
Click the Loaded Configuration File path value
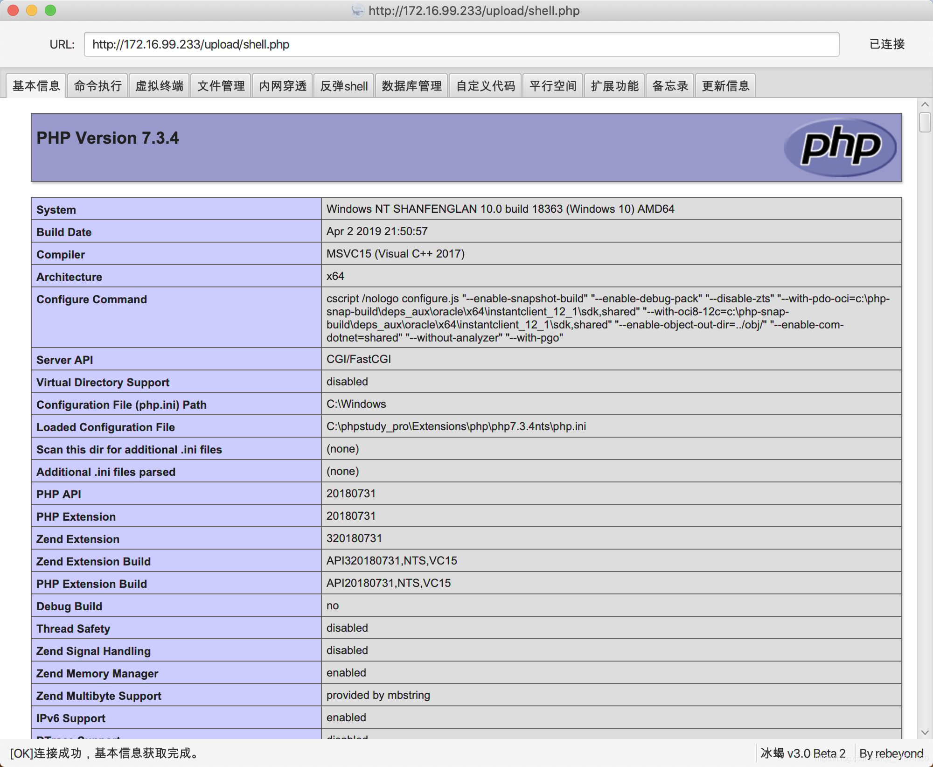[456, 426]
